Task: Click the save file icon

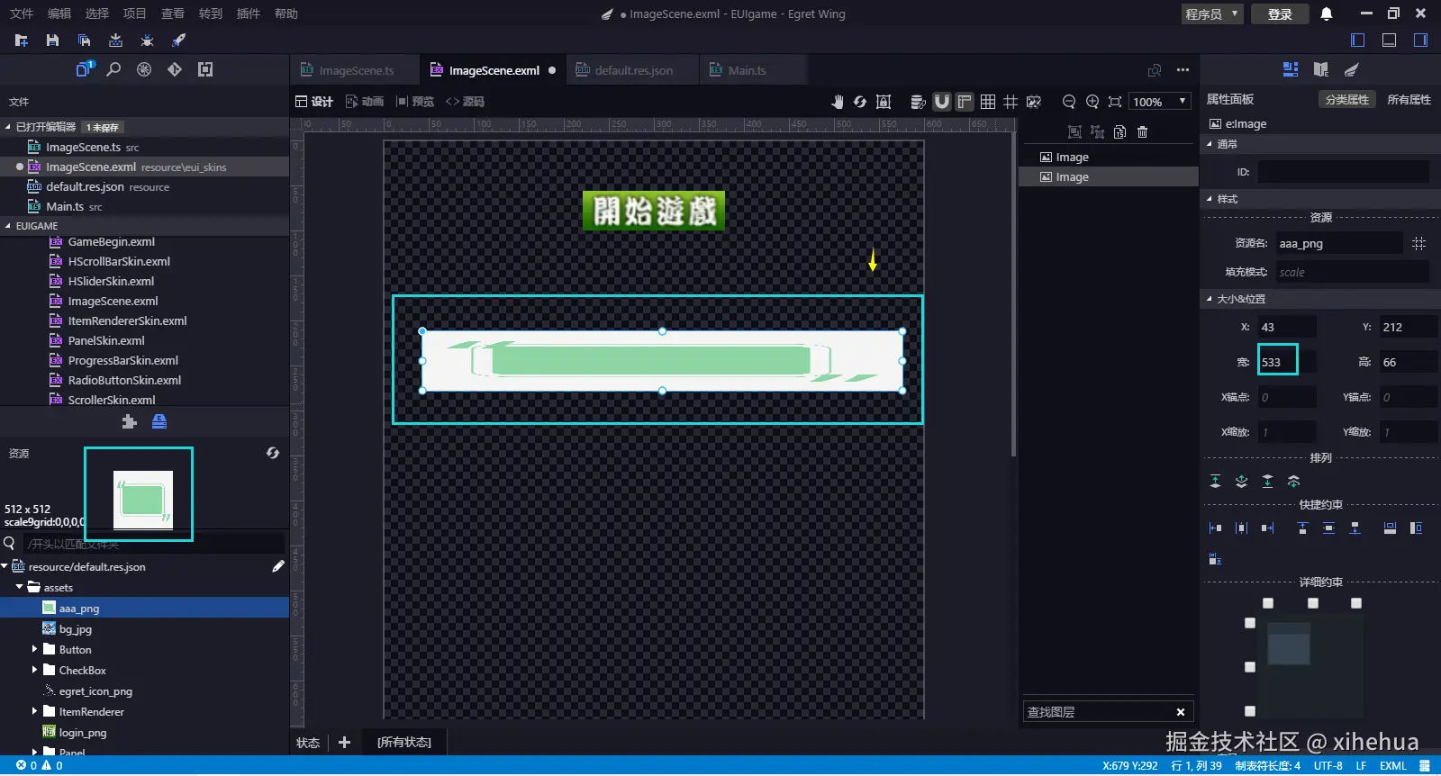Action: click(x=52, y=41)
